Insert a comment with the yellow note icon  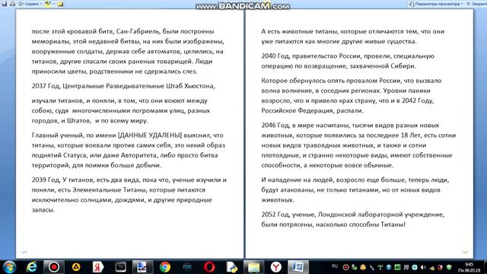click(60, 4)
